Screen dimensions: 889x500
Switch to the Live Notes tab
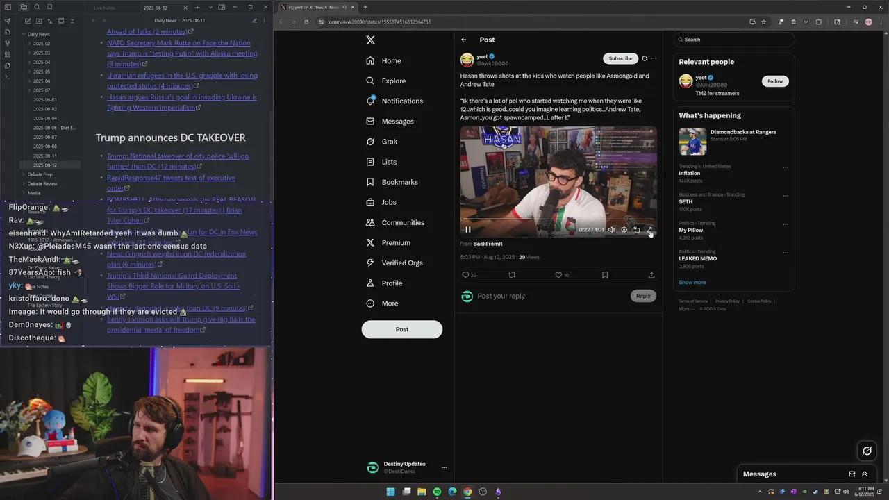tap(106, 8)
